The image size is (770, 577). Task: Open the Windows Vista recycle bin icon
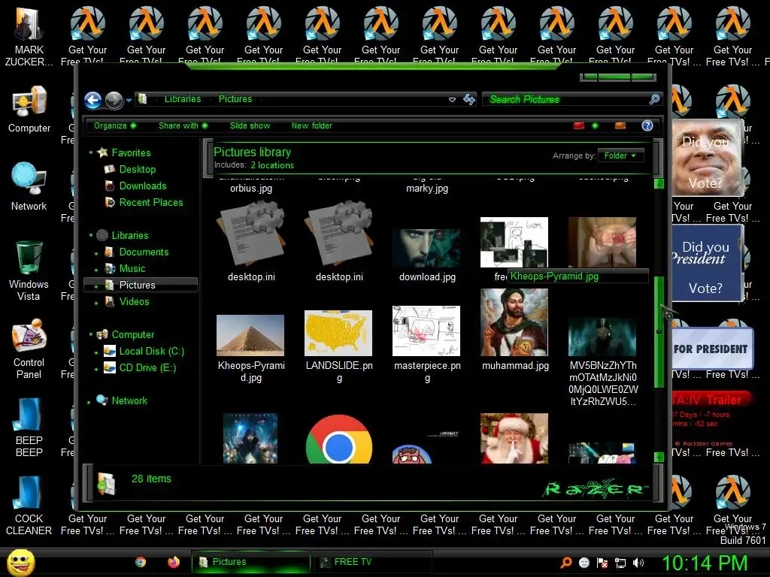pos(29,270)
